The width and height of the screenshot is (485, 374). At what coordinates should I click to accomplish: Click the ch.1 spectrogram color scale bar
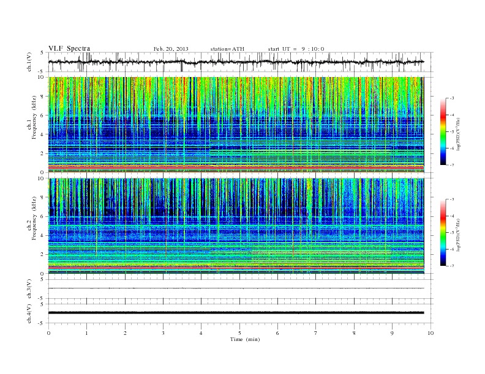point(443,131)
